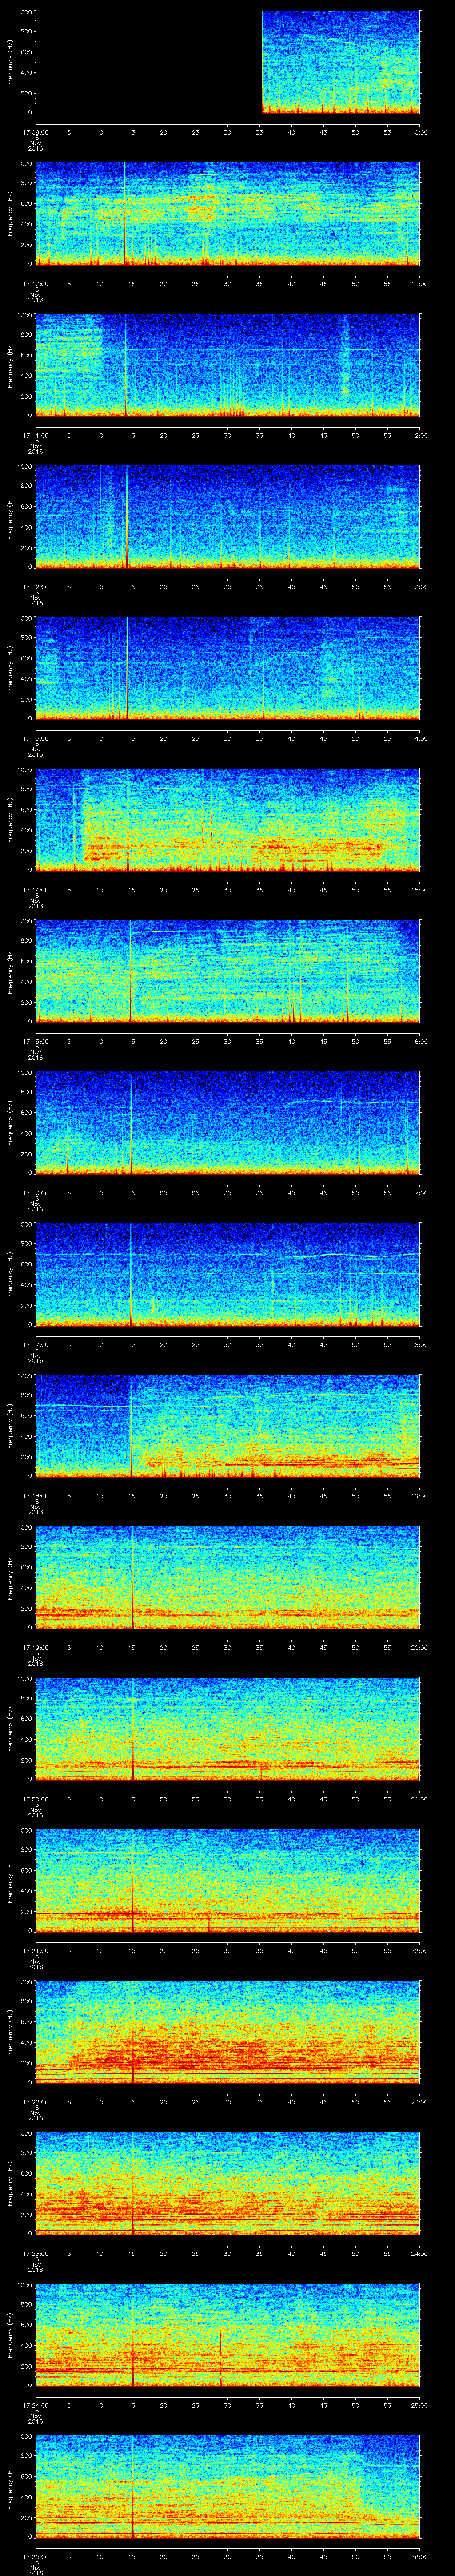Click the '17:09:00' time axis label
This screenshot has height=2576, width=455.
(36, 132)
